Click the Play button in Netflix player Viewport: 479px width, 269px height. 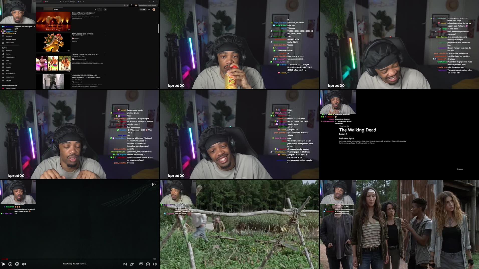(x=4, y=264)
